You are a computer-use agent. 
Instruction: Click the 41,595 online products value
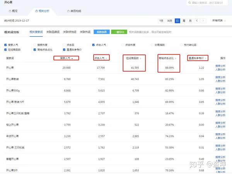[135, 68]
